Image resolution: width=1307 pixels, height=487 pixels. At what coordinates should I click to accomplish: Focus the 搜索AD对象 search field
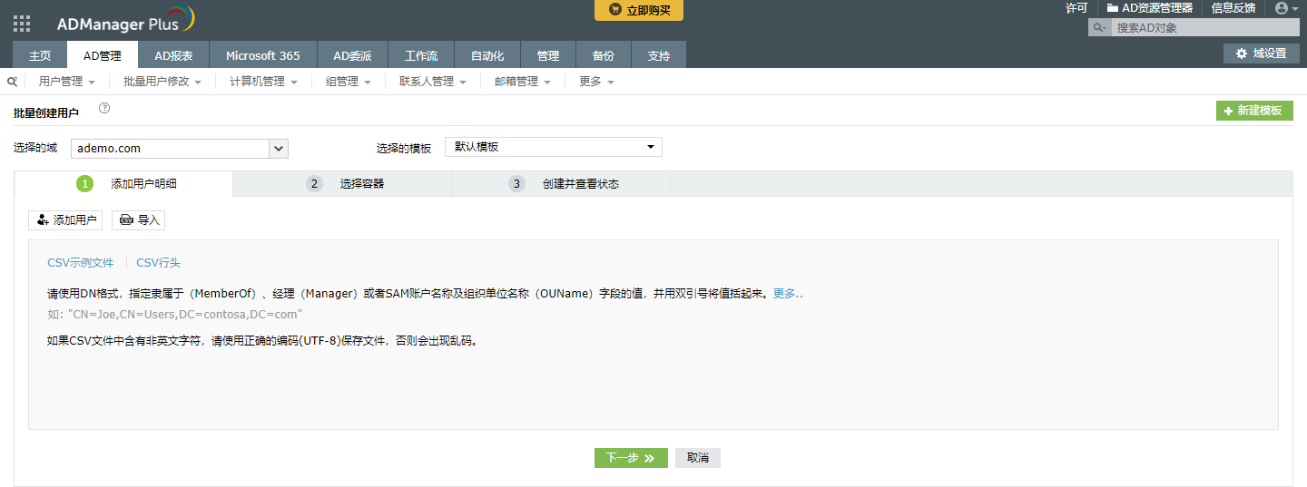1205,28
